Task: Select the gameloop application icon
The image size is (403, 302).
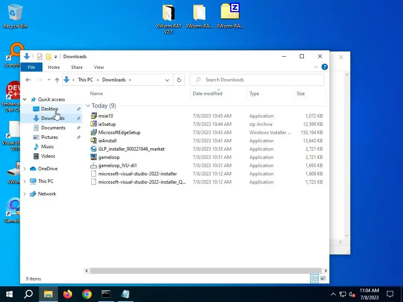Action: pyautogui.click(x=94, y=157)
